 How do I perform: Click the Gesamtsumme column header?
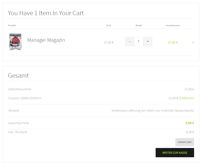pos(173,25)
